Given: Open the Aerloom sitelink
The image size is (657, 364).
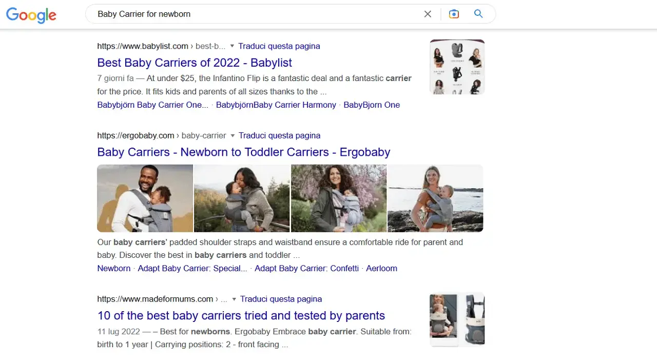Looking at the screenshot, I should [382, 269].
